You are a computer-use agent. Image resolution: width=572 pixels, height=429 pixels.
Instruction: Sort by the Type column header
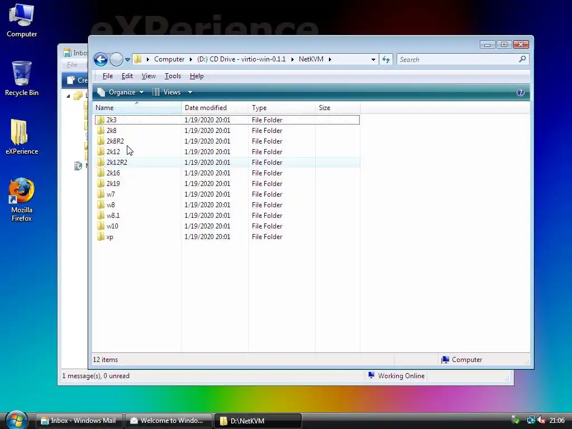click(x=282, y=108)
